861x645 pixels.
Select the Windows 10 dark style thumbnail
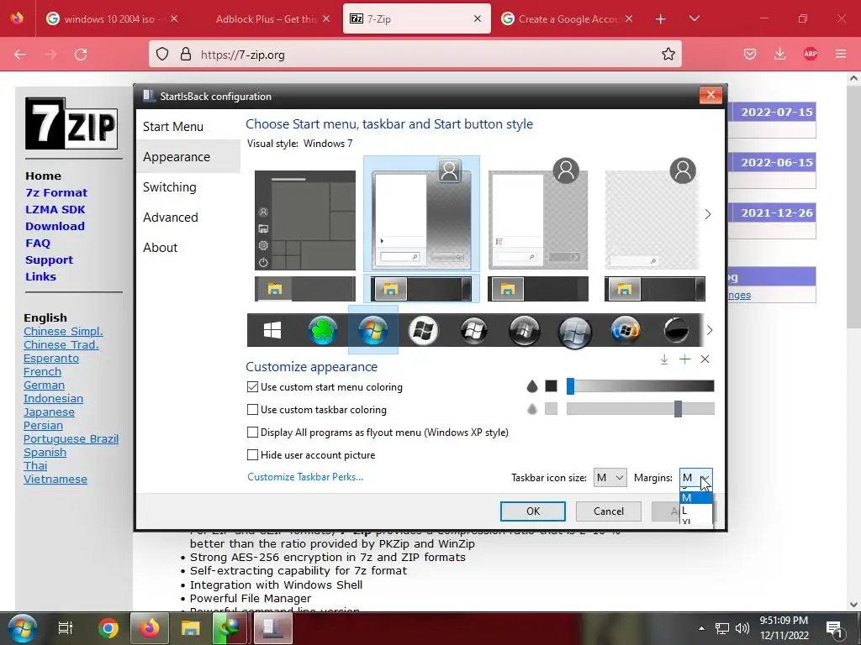click(x=304, y=220)
